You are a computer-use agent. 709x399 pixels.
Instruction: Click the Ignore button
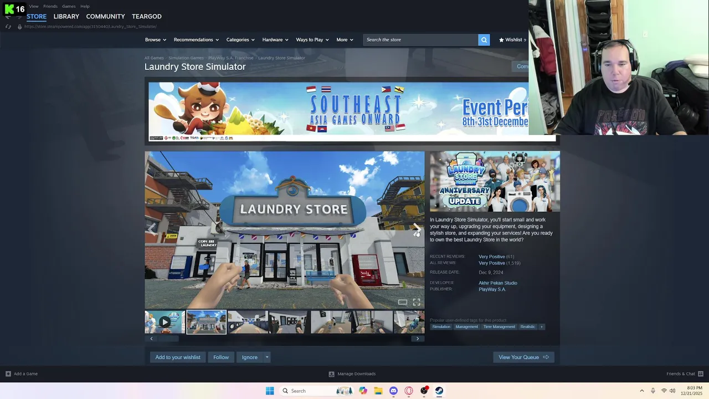click(250, 357)
